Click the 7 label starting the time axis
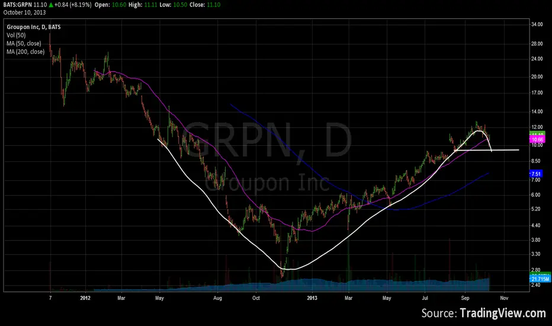This screenshot has height=326, width=552. [50, 298]
